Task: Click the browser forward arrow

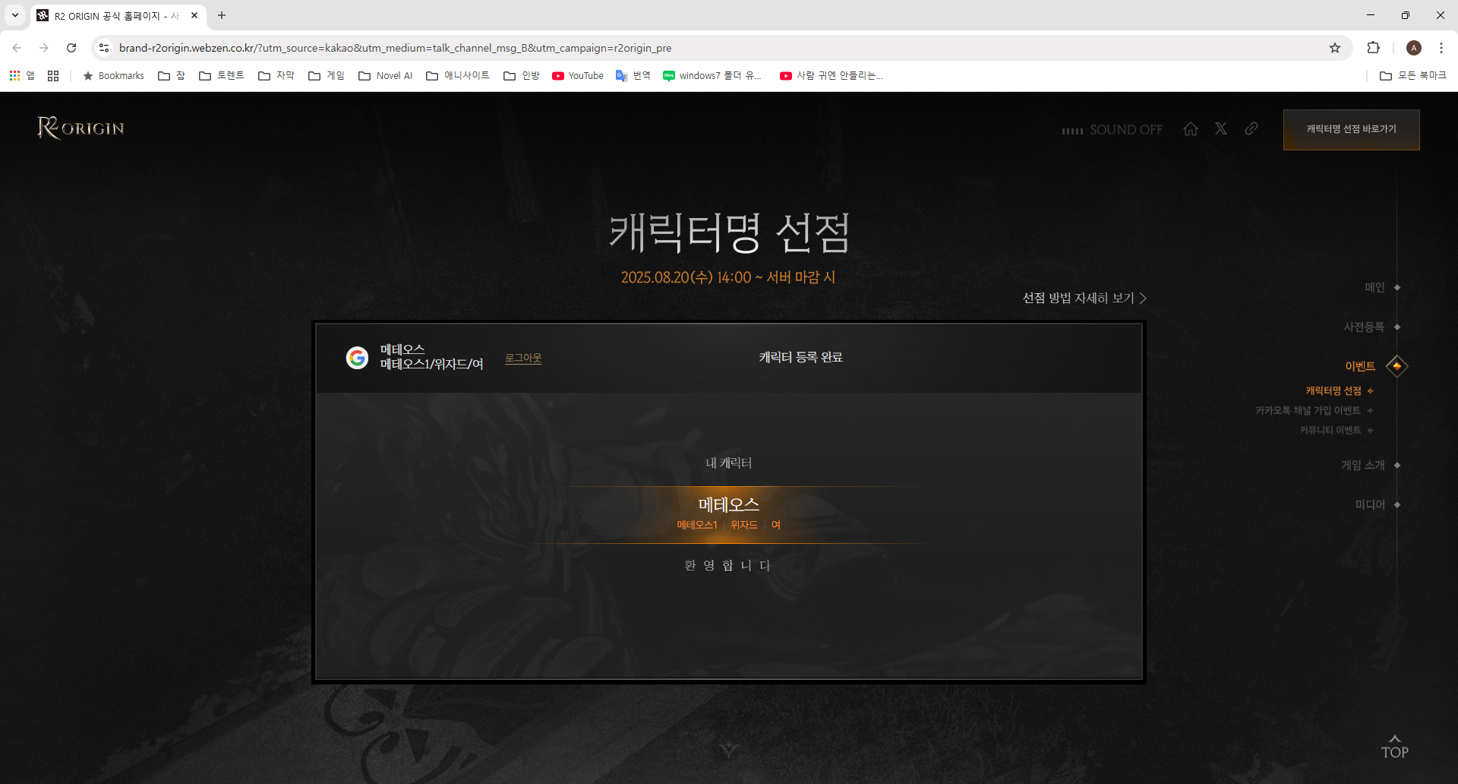Action: point(44,48)
